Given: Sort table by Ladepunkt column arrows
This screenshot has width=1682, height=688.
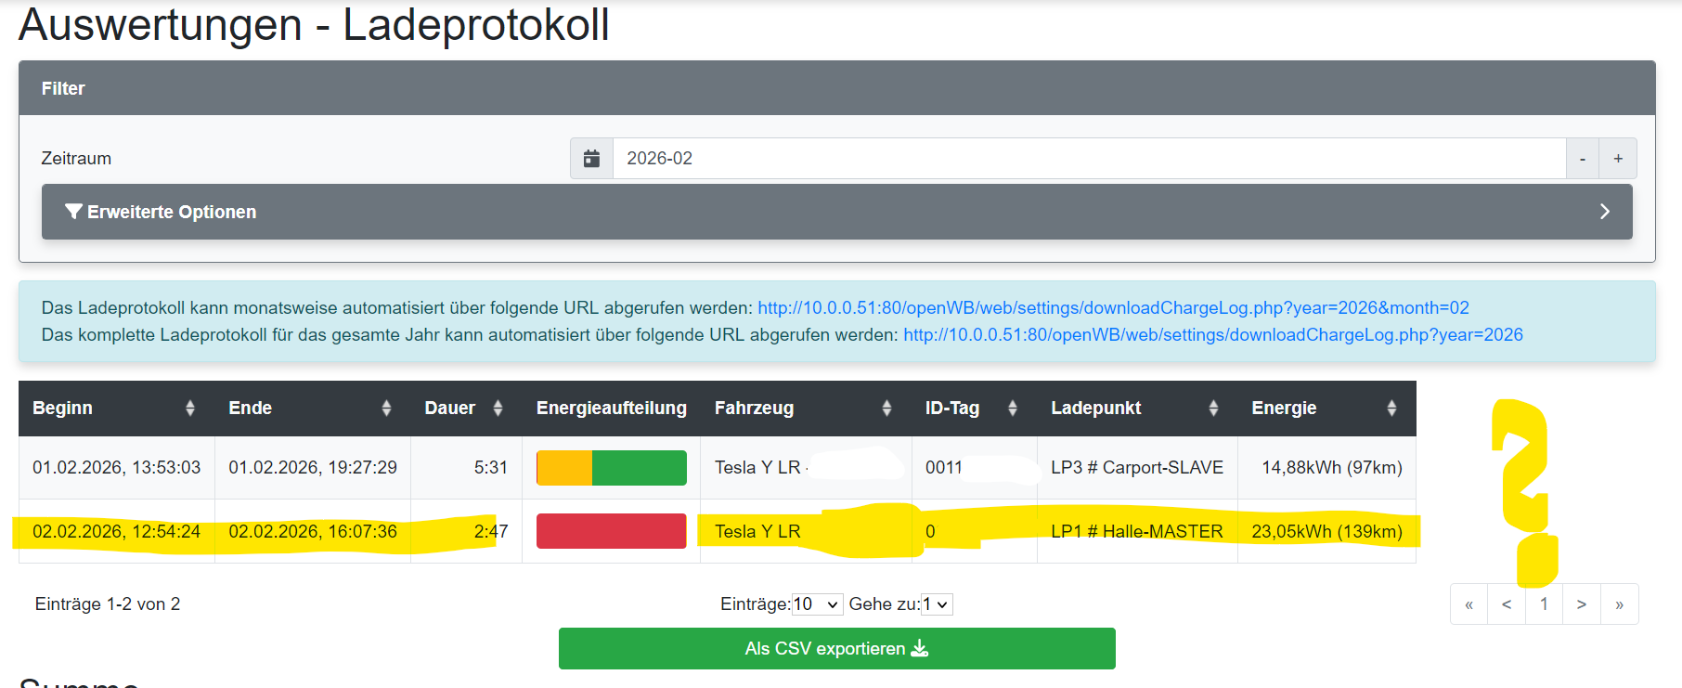Looking at the screenshot, I should pos(1213,409).
